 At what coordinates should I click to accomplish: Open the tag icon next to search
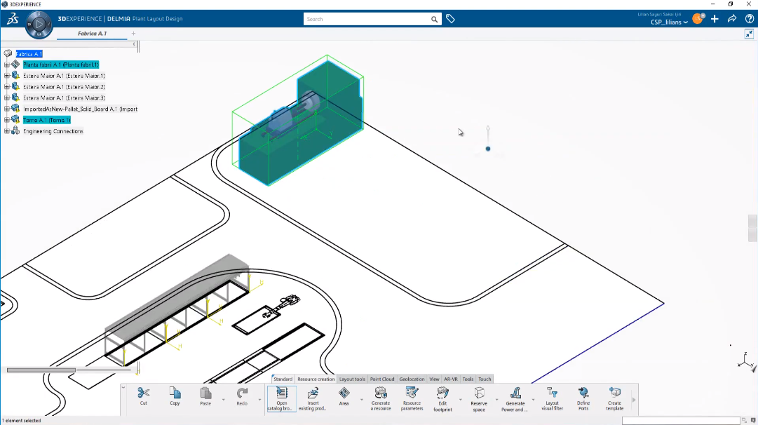coord(451,19)
